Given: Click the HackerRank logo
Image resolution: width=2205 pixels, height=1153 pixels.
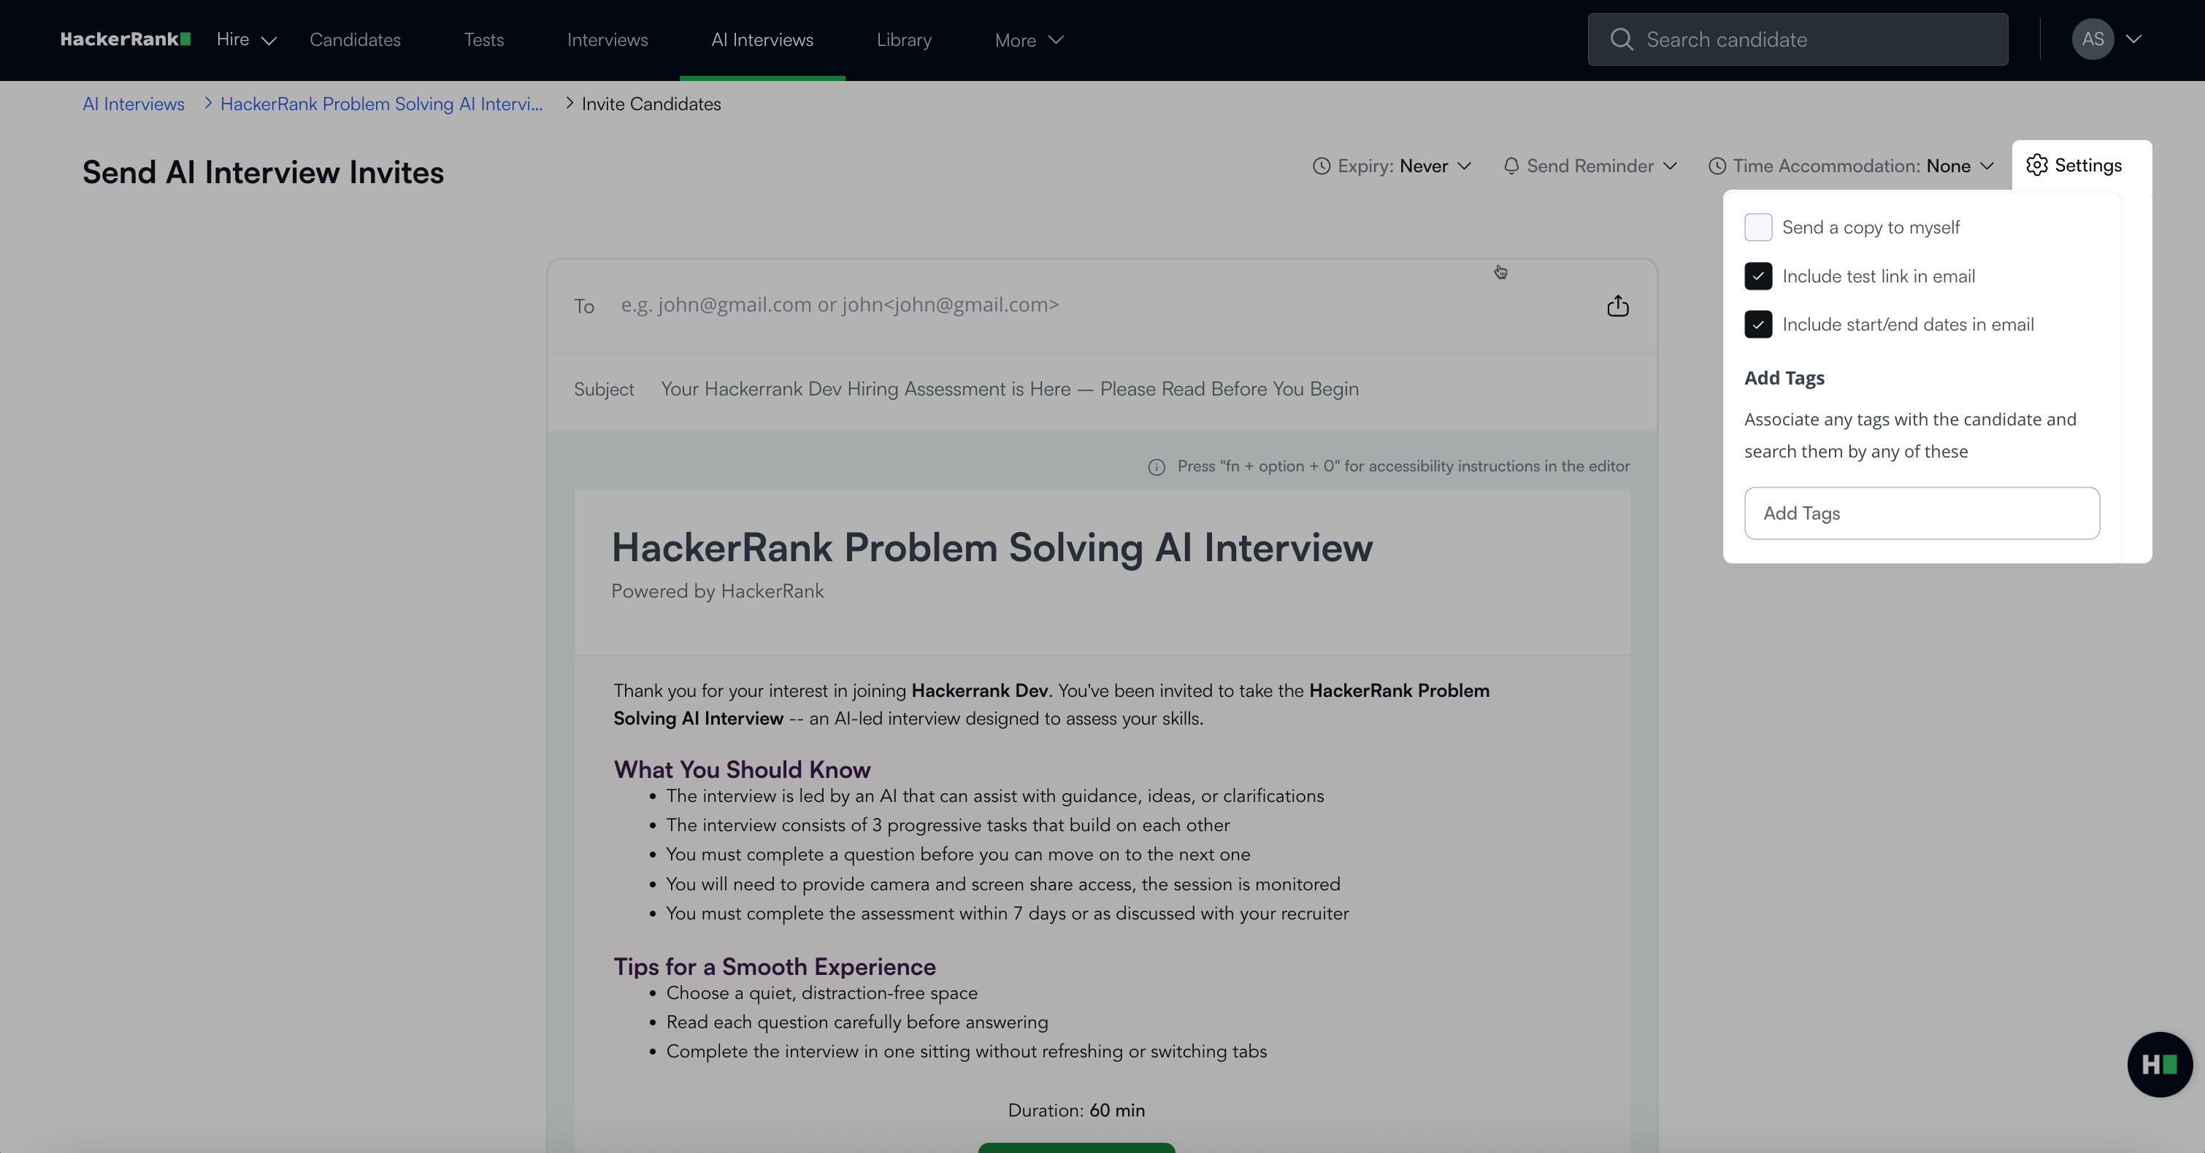Looking at the screenshot, I should click(125, 39).
